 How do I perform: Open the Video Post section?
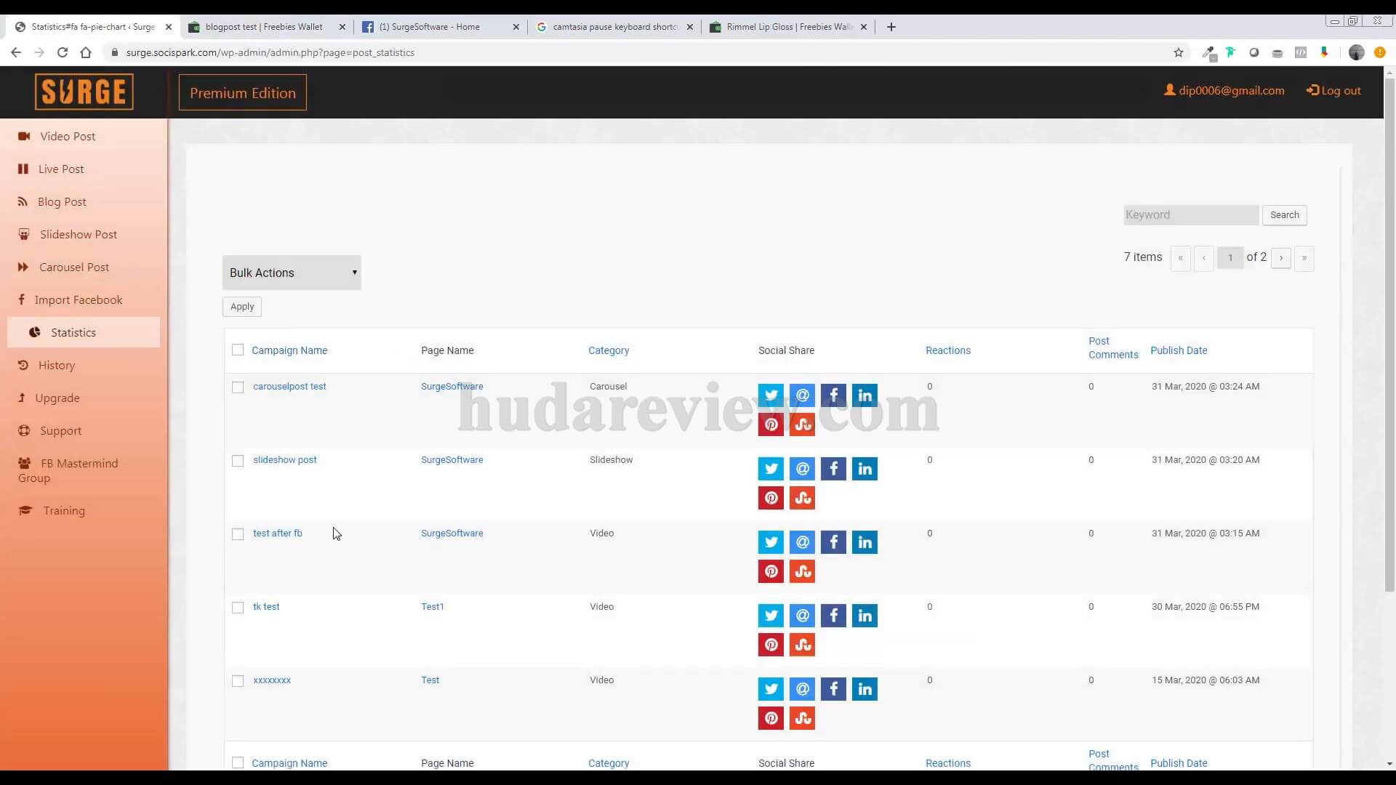tap(67, 136)
